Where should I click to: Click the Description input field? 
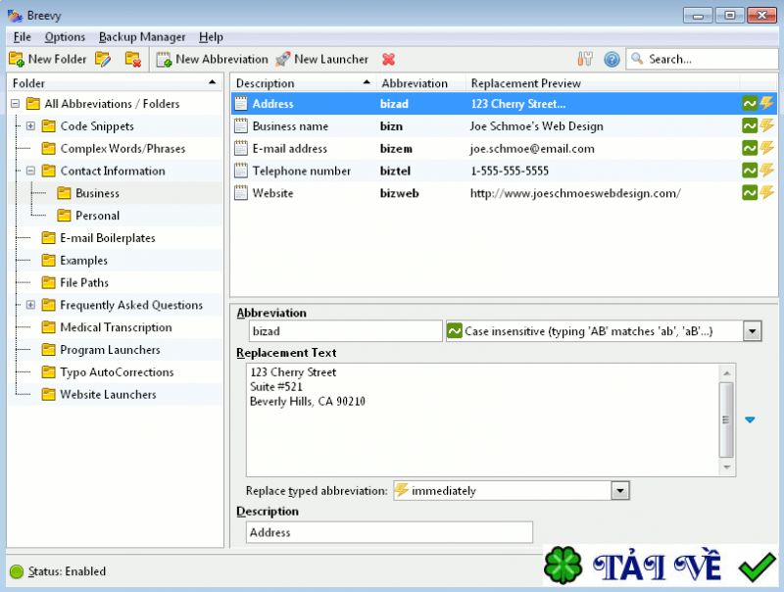389,532
